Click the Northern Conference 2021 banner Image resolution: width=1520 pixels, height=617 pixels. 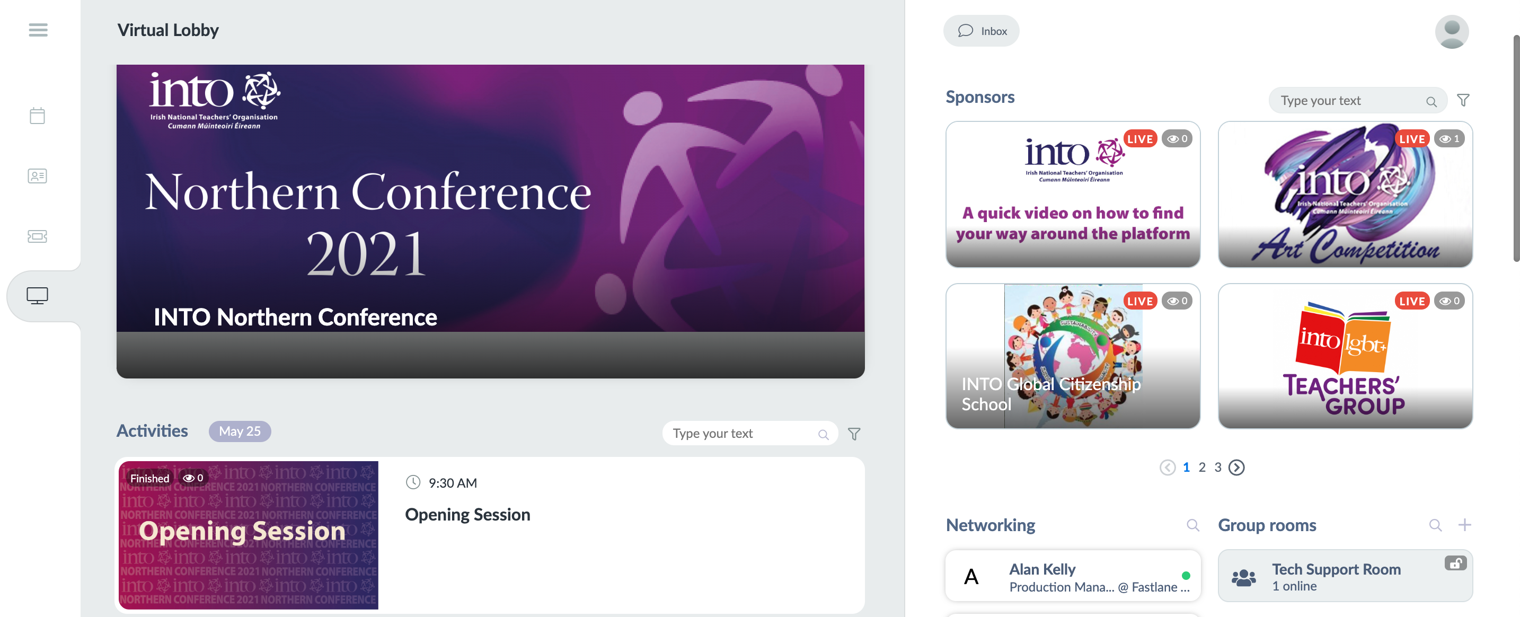tap(490, 222)
